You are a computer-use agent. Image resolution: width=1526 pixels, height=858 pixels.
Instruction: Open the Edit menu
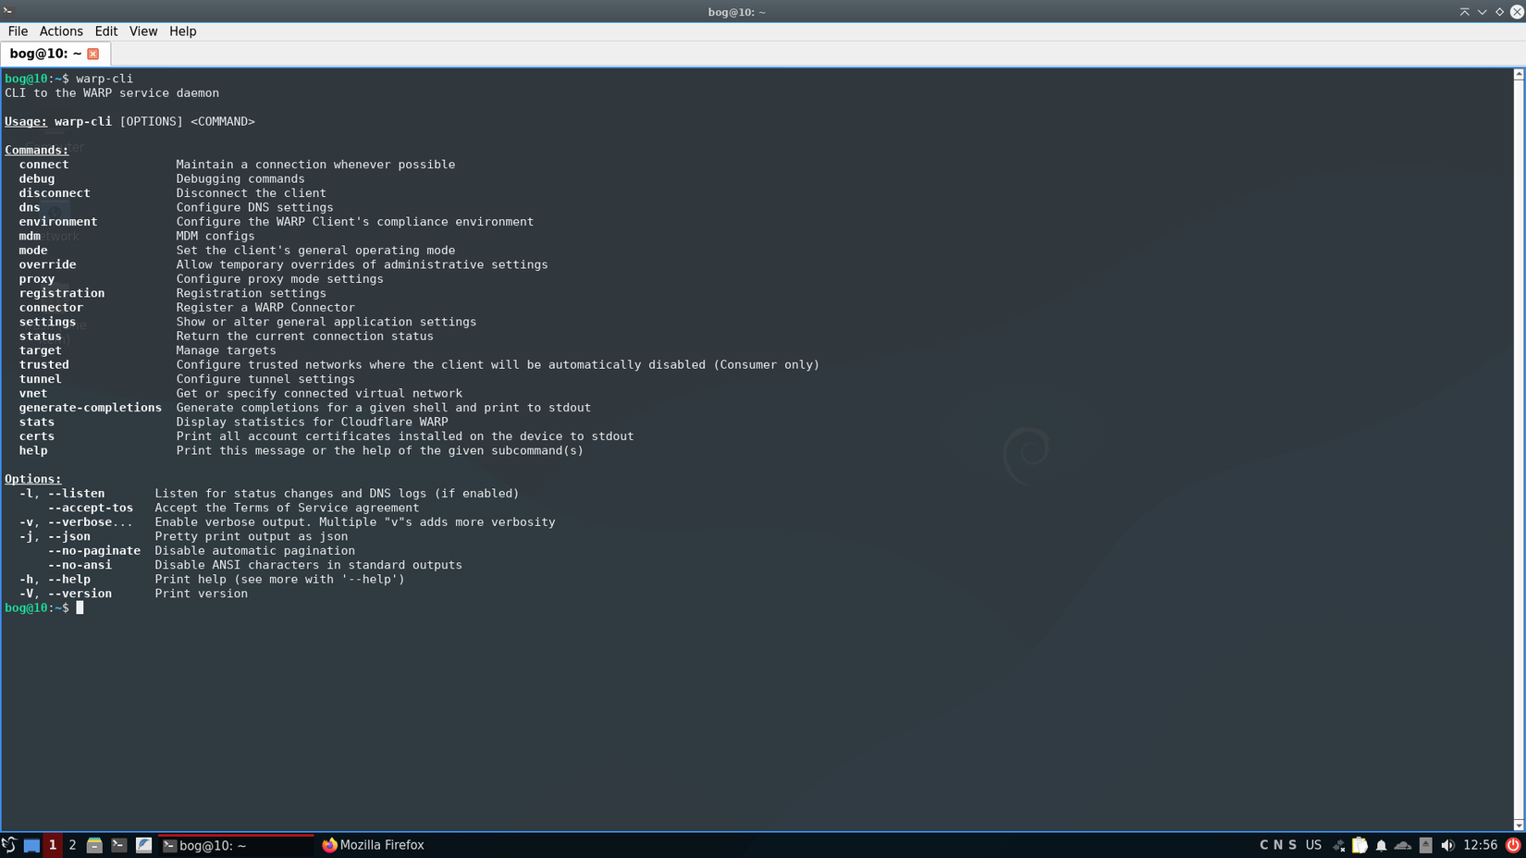click(105, 31)
